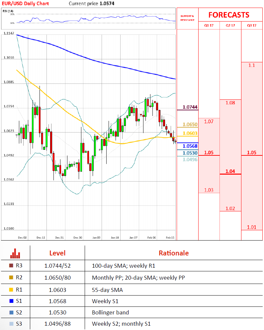Select the S3 light blue color swatch
Viewport: 264px width, 330px height.
coord(11,324)
